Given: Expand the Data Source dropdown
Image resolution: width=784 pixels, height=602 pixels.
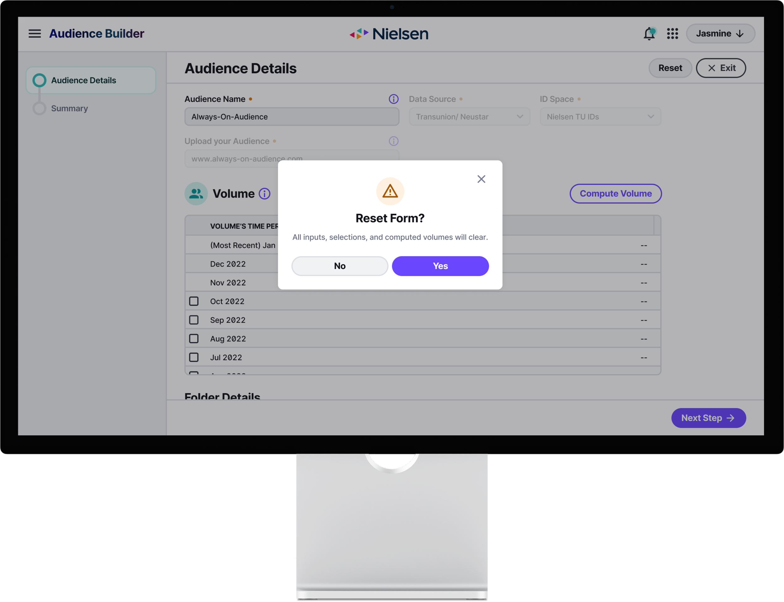Looking at the screenshot, I should tap(469, 117).
